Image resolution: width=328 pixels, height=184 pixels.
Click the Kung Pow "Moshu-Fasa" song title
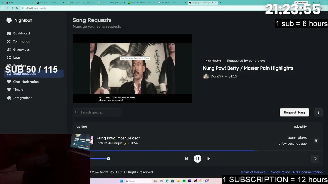[118, 138]
